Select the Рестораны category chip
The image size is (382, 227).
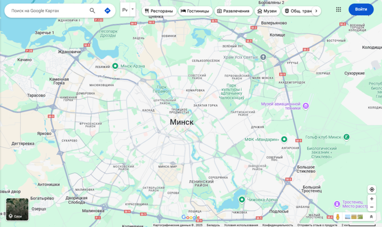pos(159,11)
